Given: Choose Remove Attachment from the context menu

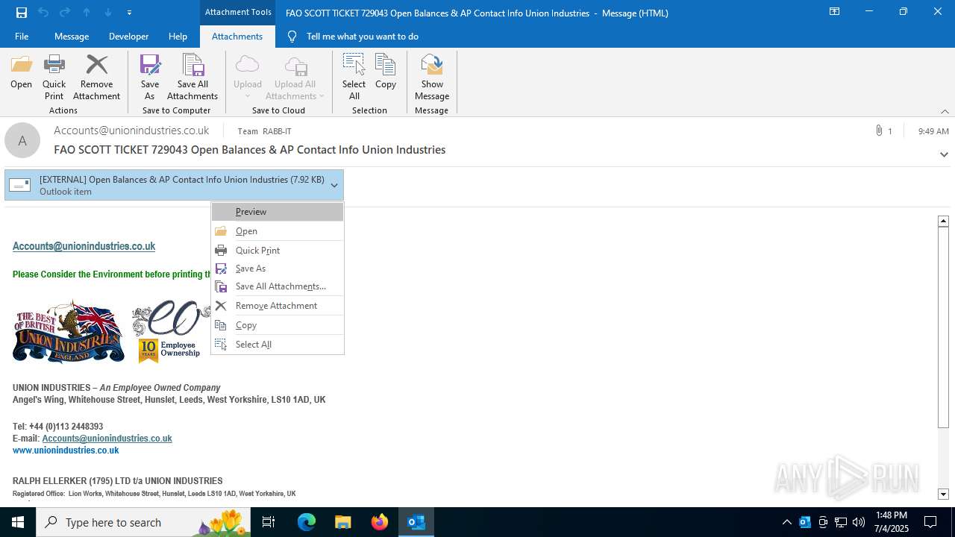Looking at the screenshot, I should coord(278,306).
